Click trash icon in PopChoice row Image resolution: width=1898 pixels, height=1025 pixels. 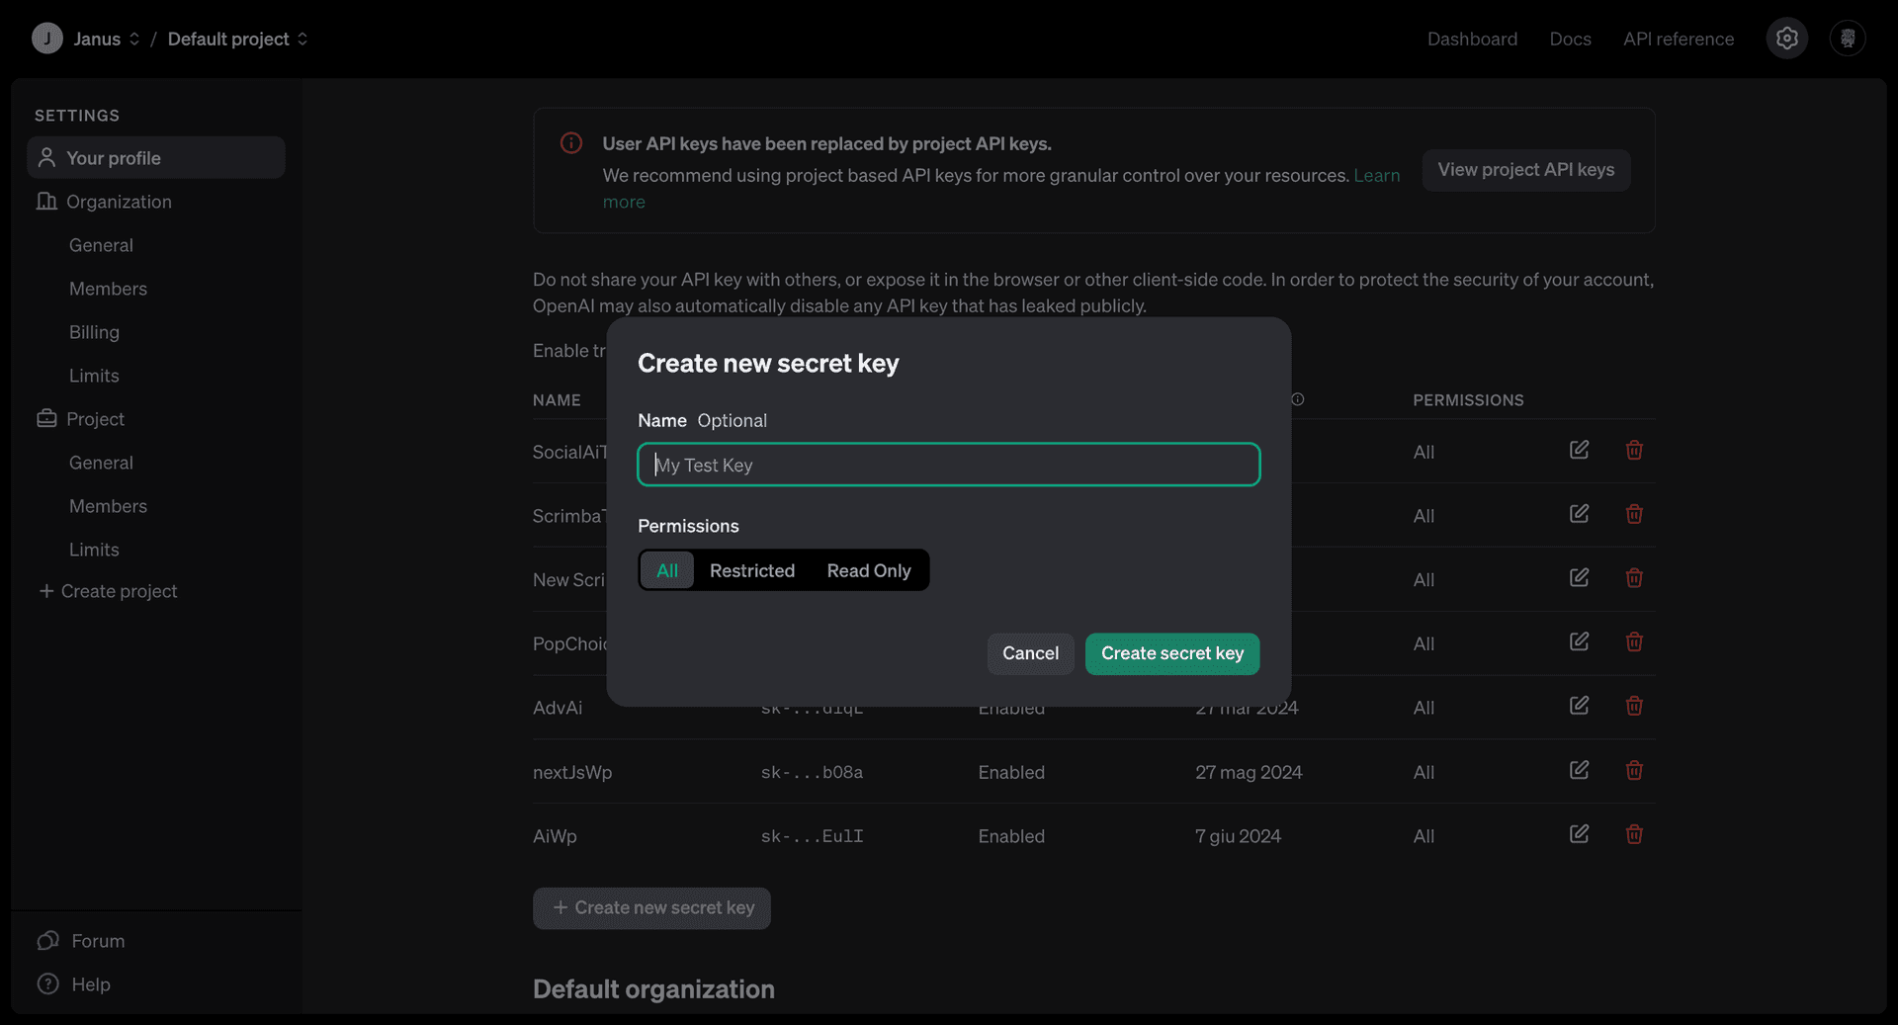(x=1634, y=642)
